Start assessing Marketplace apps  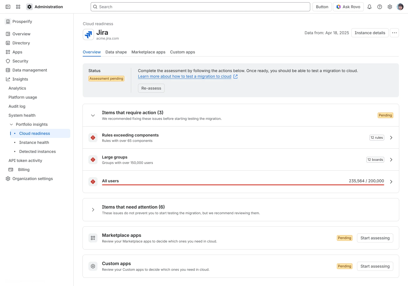click(375, 238)
